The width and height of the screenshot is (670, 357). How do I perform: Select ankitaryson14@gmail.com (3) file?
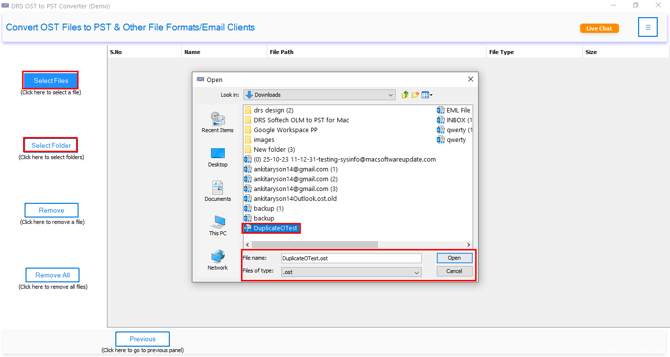tap(291, 189)
